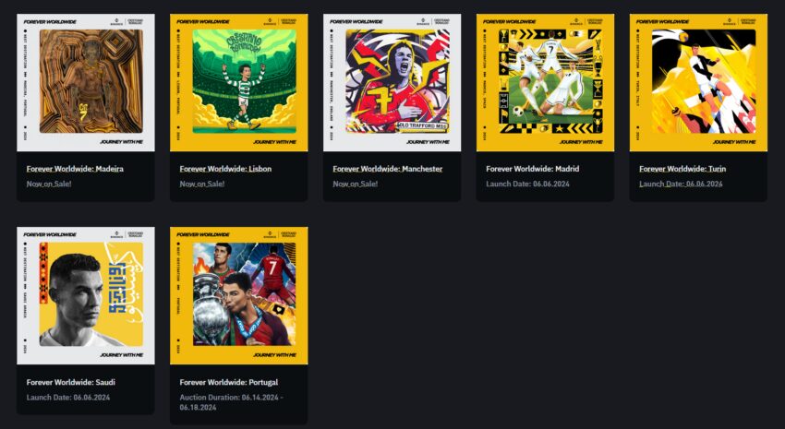The height and width of the screenshot is (429, 785).
Task: Click the Forever Worldwide: Lisbon title link
Action: tap(225, 169)
